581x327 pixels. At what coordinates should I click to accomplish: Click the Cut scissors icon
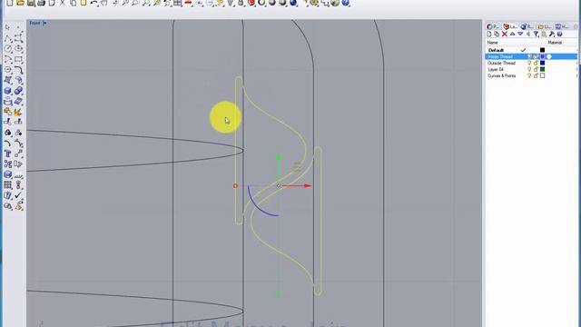pos(63,3)
